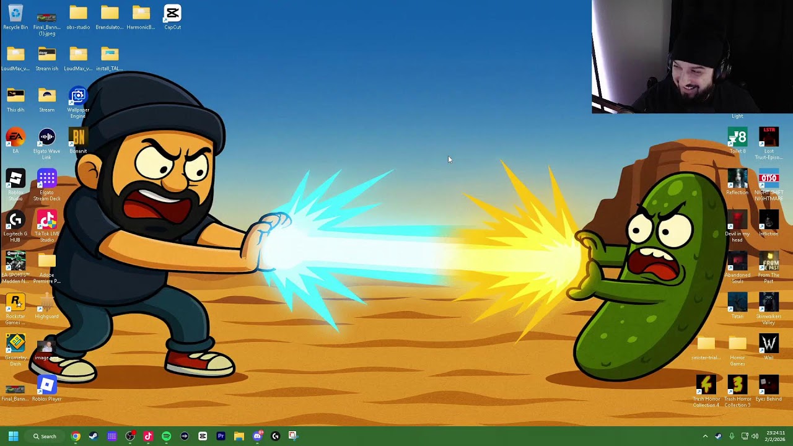Launch Elgato Wave Link
This screenshot has width=793, height=446.
click(x=46, y=144)
